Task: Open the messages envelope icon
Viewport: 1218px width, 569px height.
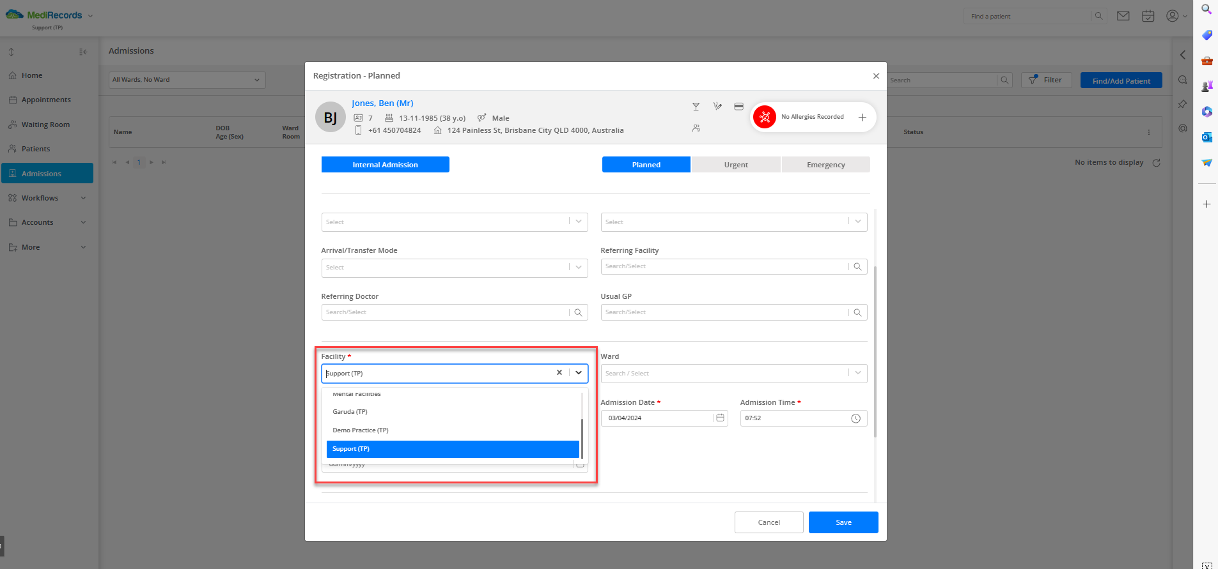Action: (1123, 16)
